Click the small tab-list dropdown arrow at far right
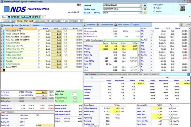The image size is (191, 127). [190, 17]
